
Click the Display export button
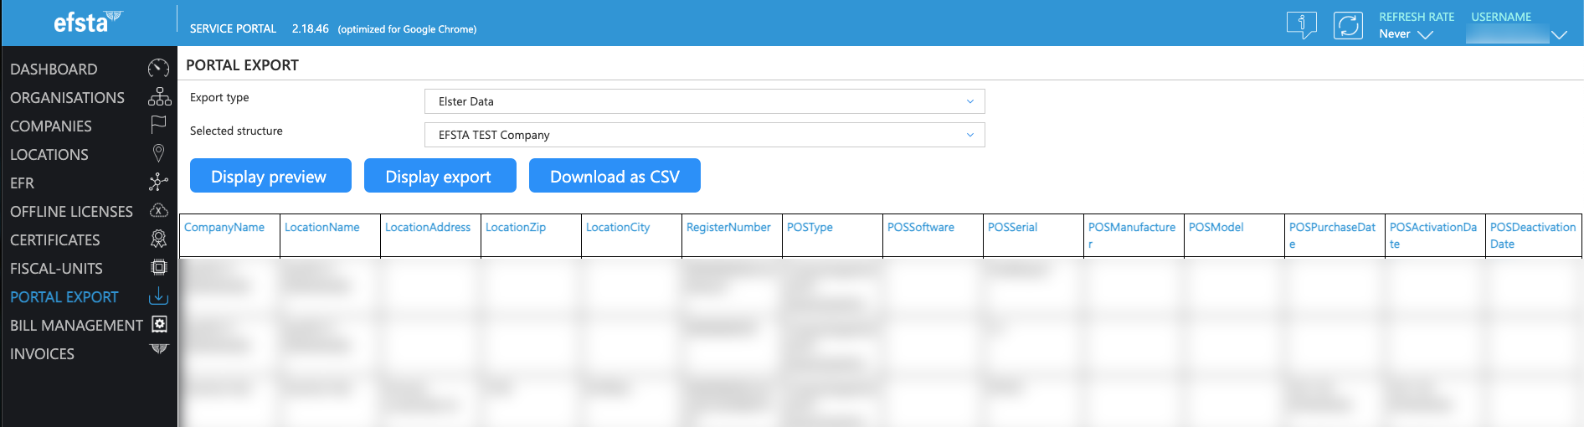coord(440,176)
